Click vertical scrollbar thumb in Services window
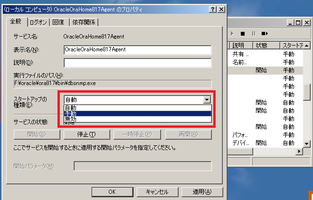The image size is (313, 200). [307, 92]
